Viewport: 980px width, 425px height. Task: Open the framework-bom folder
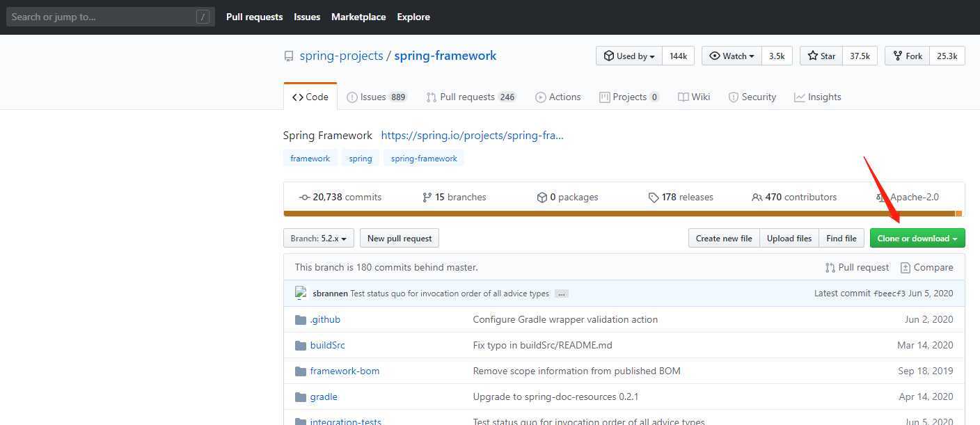click(345, 371)
